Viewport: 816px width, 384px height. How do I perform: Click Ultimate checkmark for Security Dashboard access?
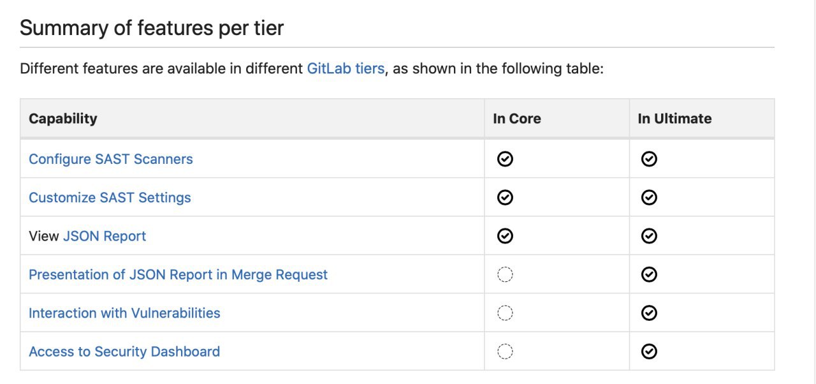(649, 351)
